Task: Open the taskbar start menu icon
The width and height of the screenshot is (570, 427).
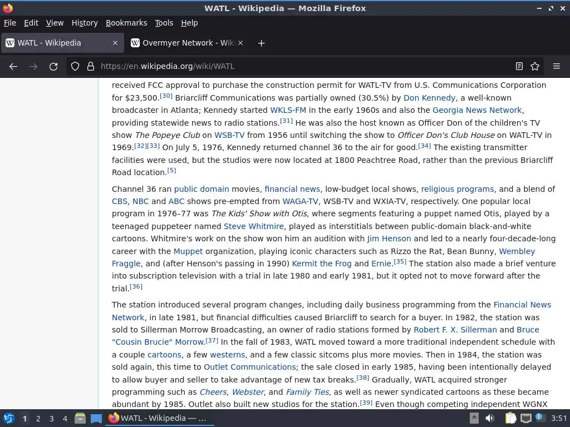Action: point(9,419)
